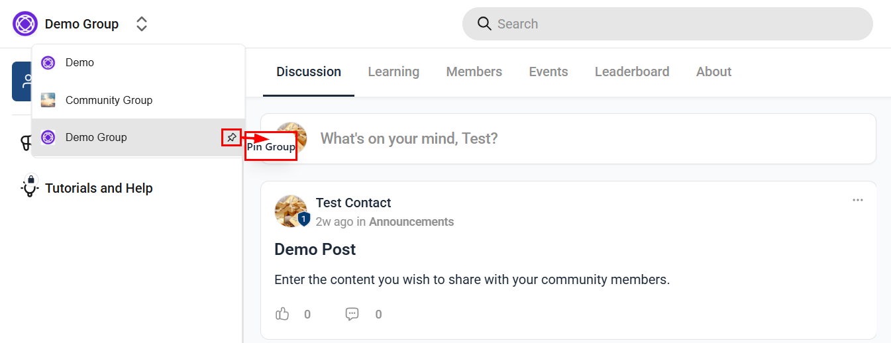This screenshot has height=343, width=891.
Task: Click the Community Group thumbnail icon
Action: (x=48, y=100)
